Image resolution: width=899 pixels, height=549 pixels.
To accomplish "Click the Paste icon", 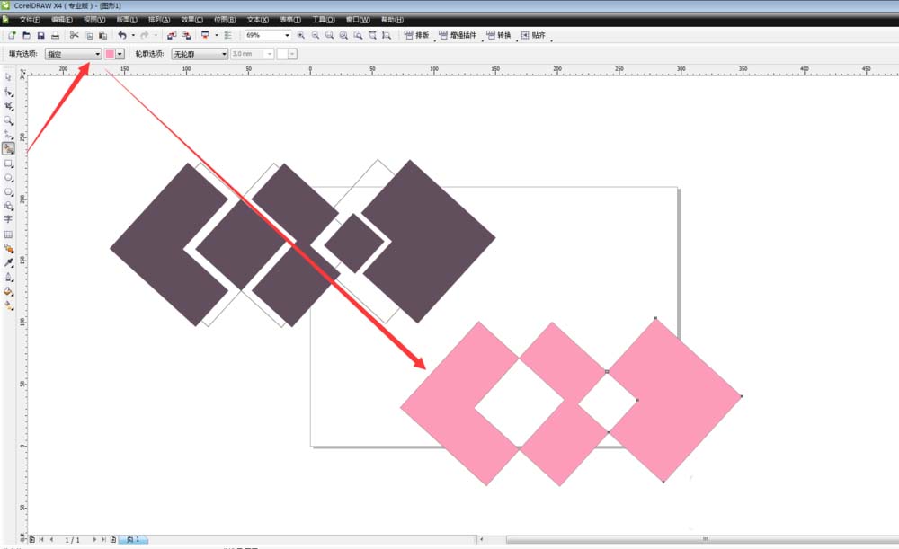I will point(102,35).
